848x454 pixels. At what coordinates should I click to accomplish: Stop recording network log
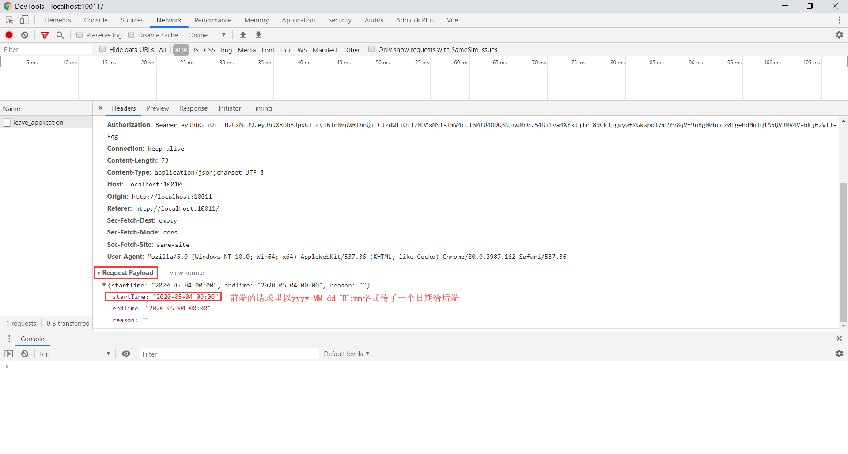(x=9, y=35)
